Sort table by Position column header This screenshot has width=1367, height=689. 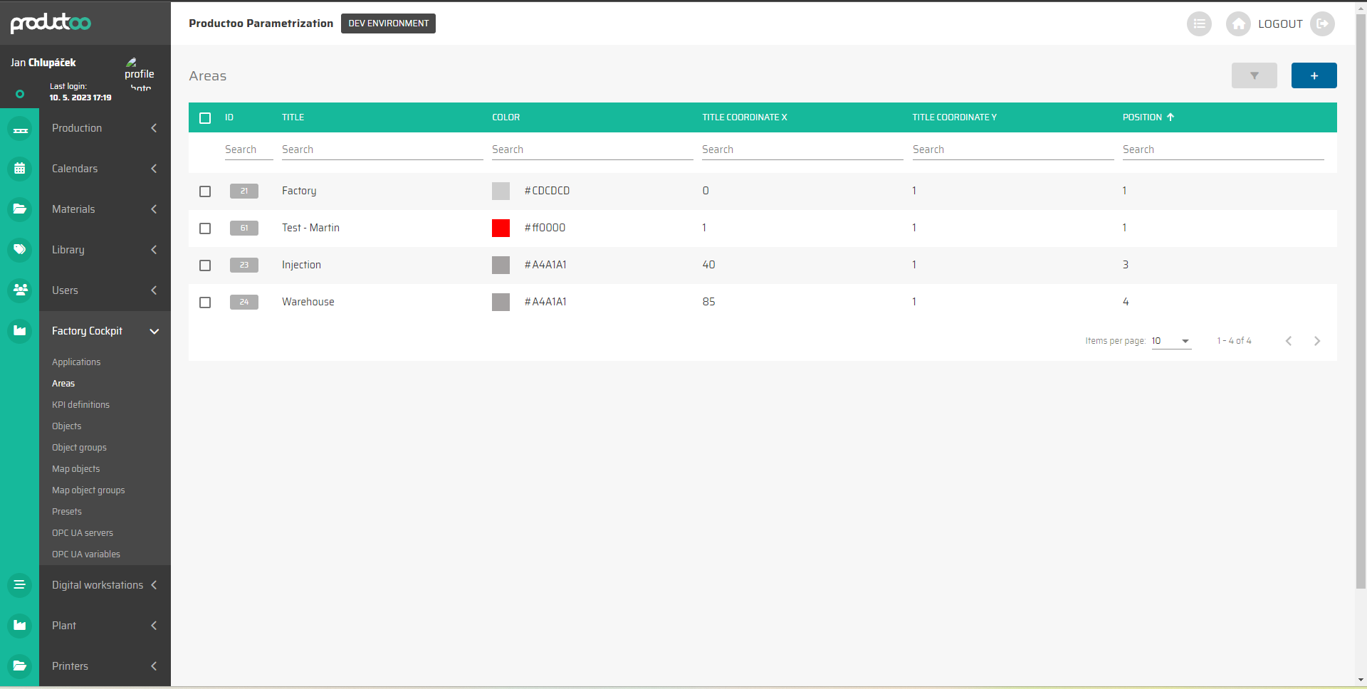tap(1142, 117)
